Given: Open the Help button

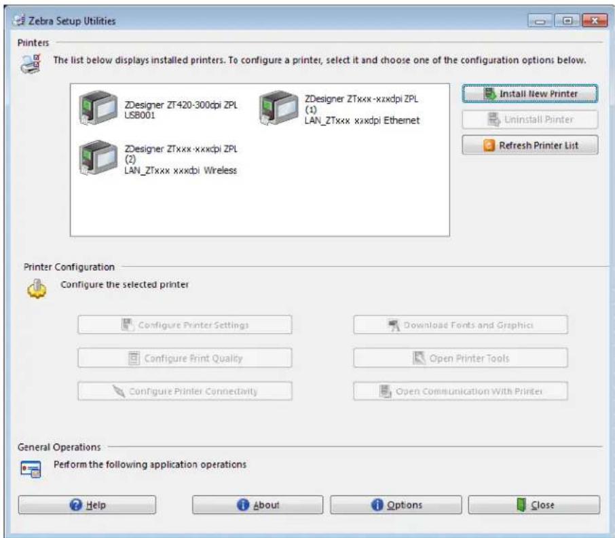Looking at the screenshot, I should tap(87, 505).
